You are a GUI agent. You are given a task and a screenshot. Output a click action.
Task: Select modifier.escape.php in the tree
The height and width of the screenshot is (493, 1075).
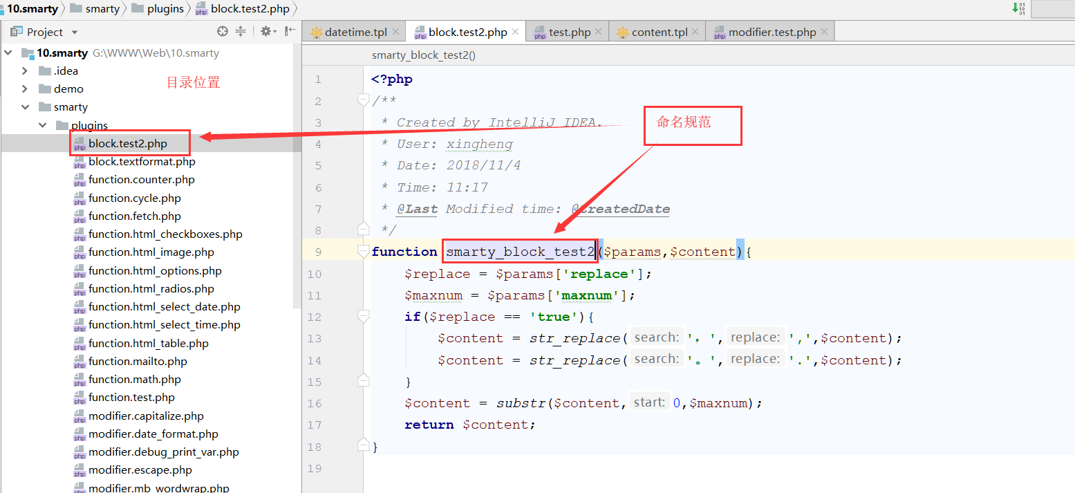point(140,469)
